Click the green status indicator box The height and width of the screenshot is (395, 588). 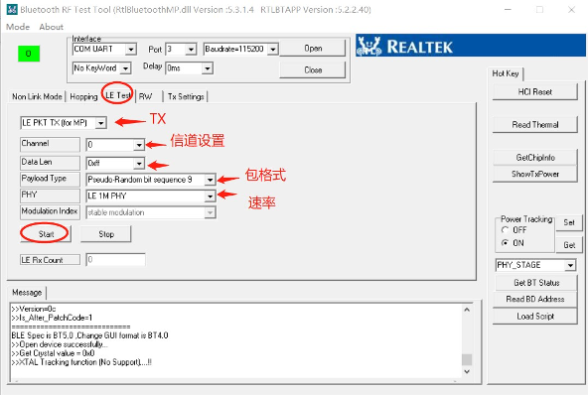click(x=29, y=54)
